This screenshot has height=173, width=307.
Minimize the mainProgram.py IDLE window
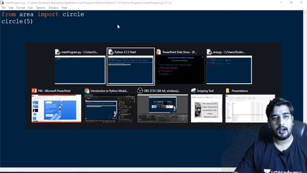click(x=281, y=2)
